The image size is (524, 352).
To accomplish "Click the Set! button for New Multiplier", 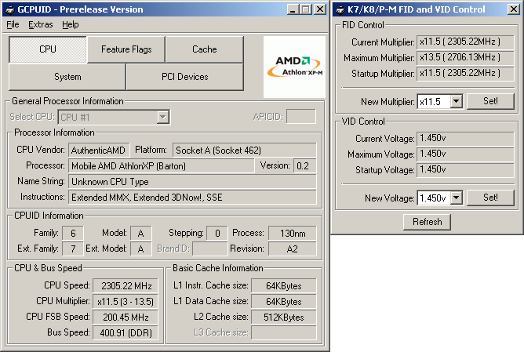I will 490,101.
